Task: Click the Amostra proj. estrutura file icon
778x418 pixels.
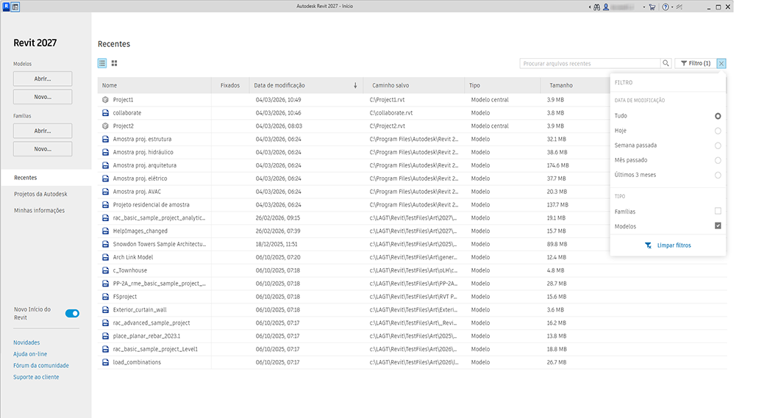Action: [105, 139]
